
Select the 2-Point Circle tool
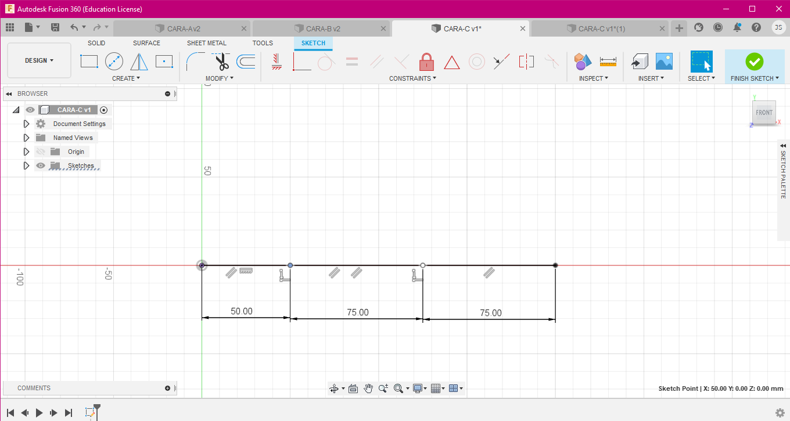114,61
